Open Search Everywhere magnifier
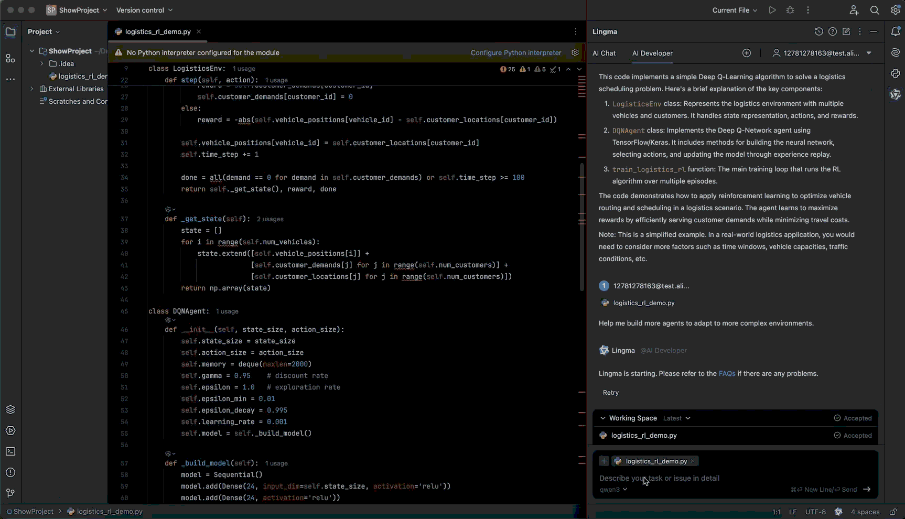 [x=875, y=10]
